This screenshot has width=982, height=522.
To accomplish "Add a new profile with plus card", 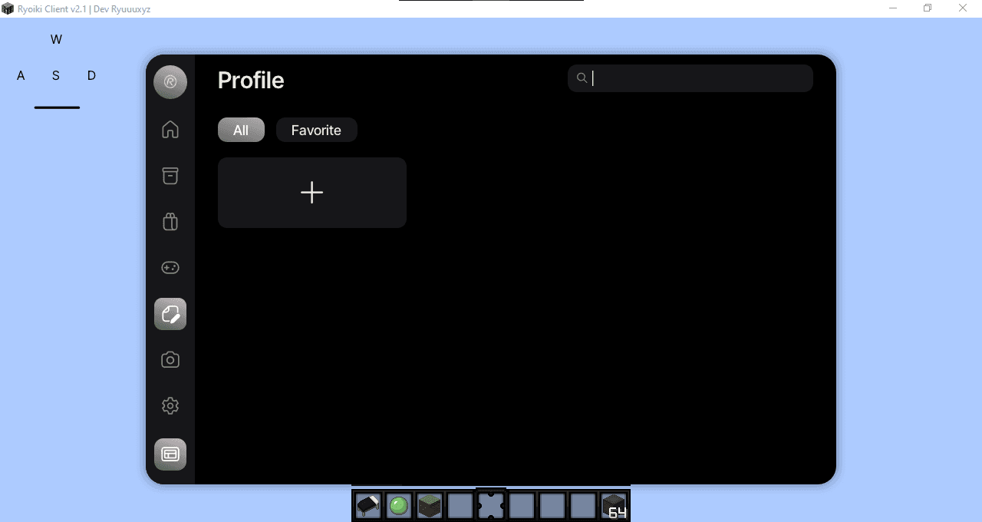I will [x=312, y=193].
